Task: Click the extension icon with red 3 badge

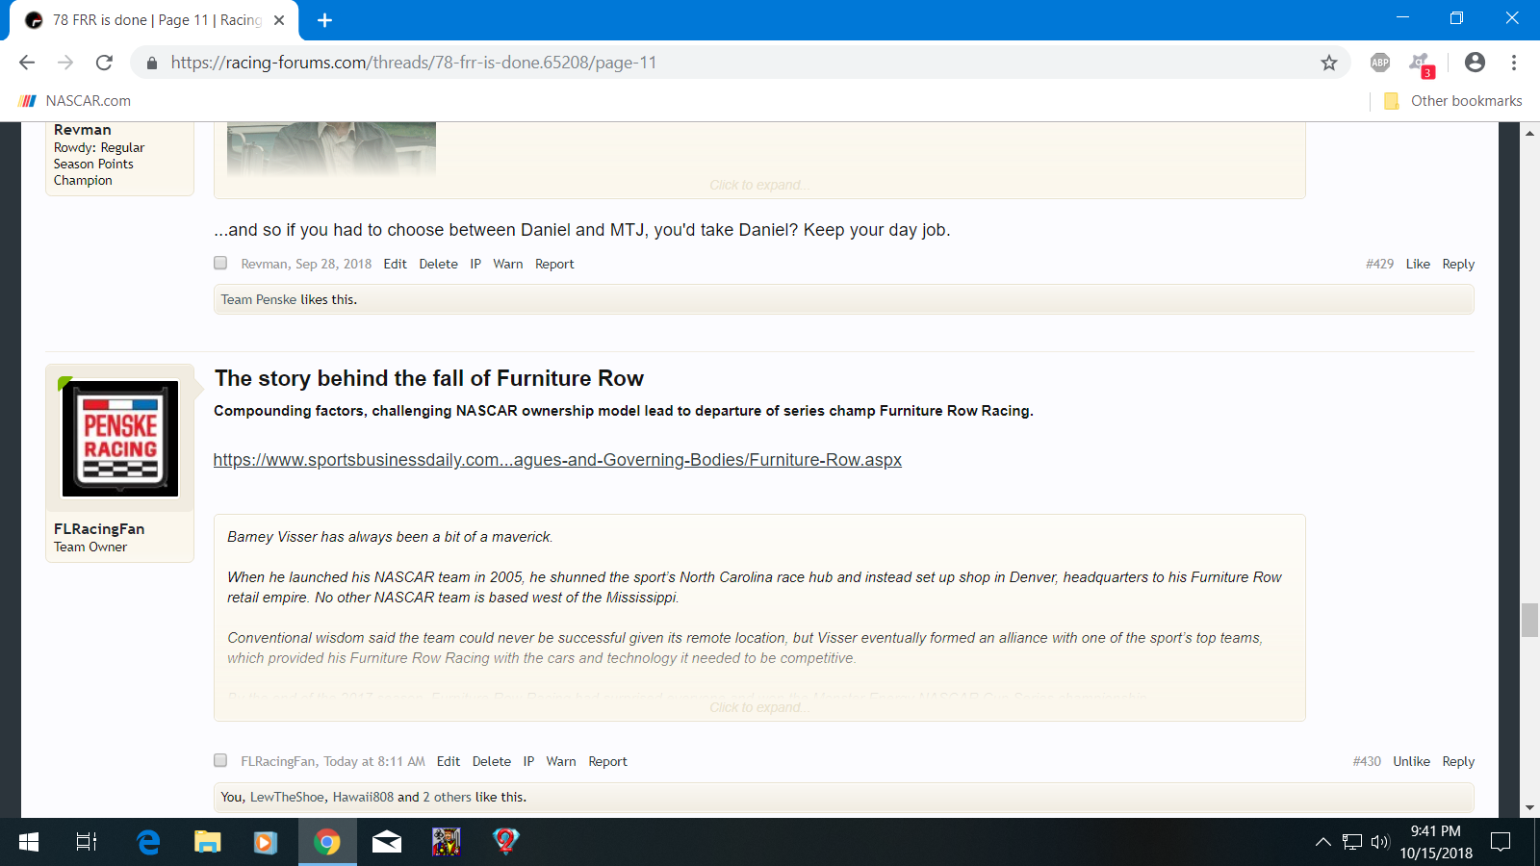Action: 1421,64
